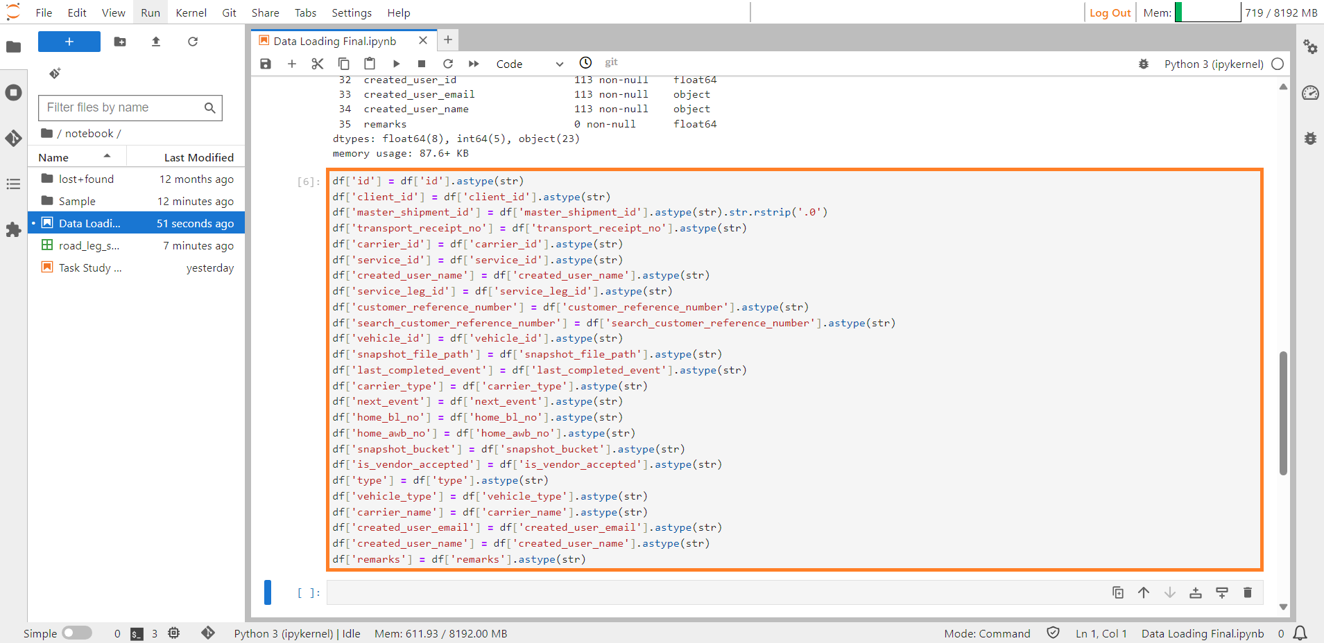The image size is (1324, 643).
Task: Restart kernel and run all cells
Action: pyautogui.click(x=474, y=63)
